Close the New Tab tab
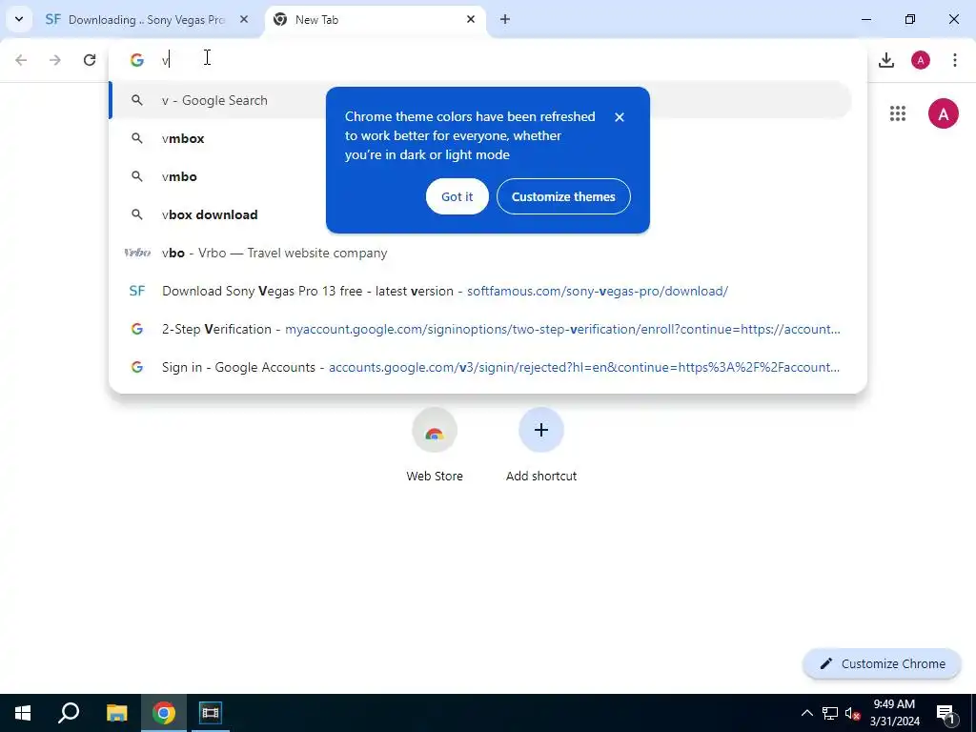976x732 pixels. 471,19
